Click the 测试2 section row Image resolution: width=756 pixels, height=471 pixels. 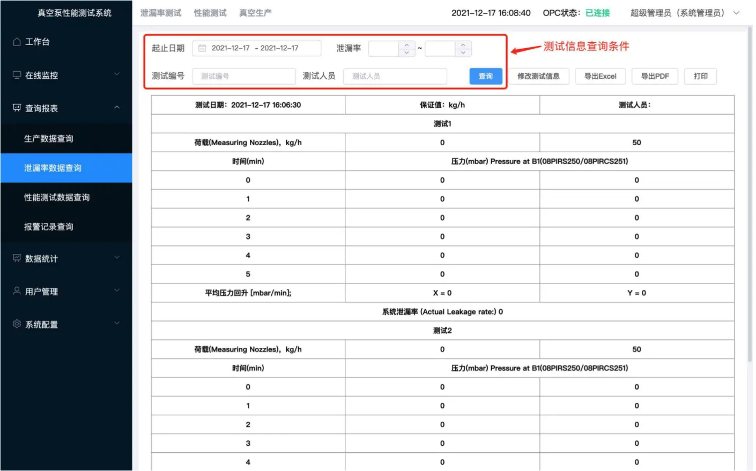pos(442,331)
